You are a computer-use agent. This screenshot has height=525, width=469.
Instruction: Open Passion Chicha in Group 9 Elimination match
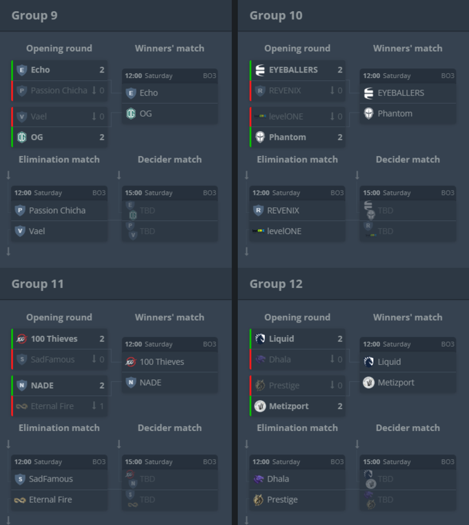coord(59,211)
